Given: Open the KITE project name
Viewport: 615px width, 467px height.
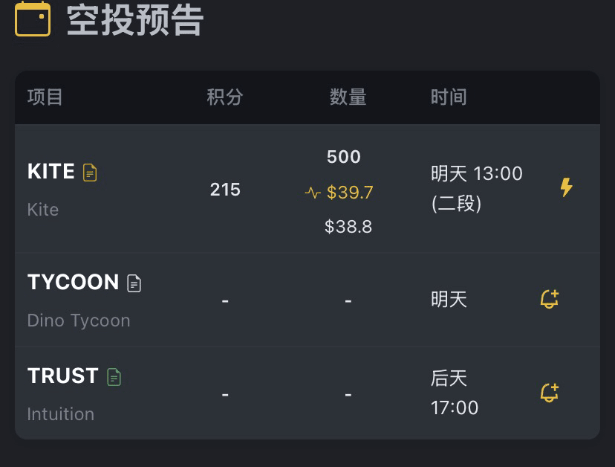Looking at the screenshot, I should 51,172.
